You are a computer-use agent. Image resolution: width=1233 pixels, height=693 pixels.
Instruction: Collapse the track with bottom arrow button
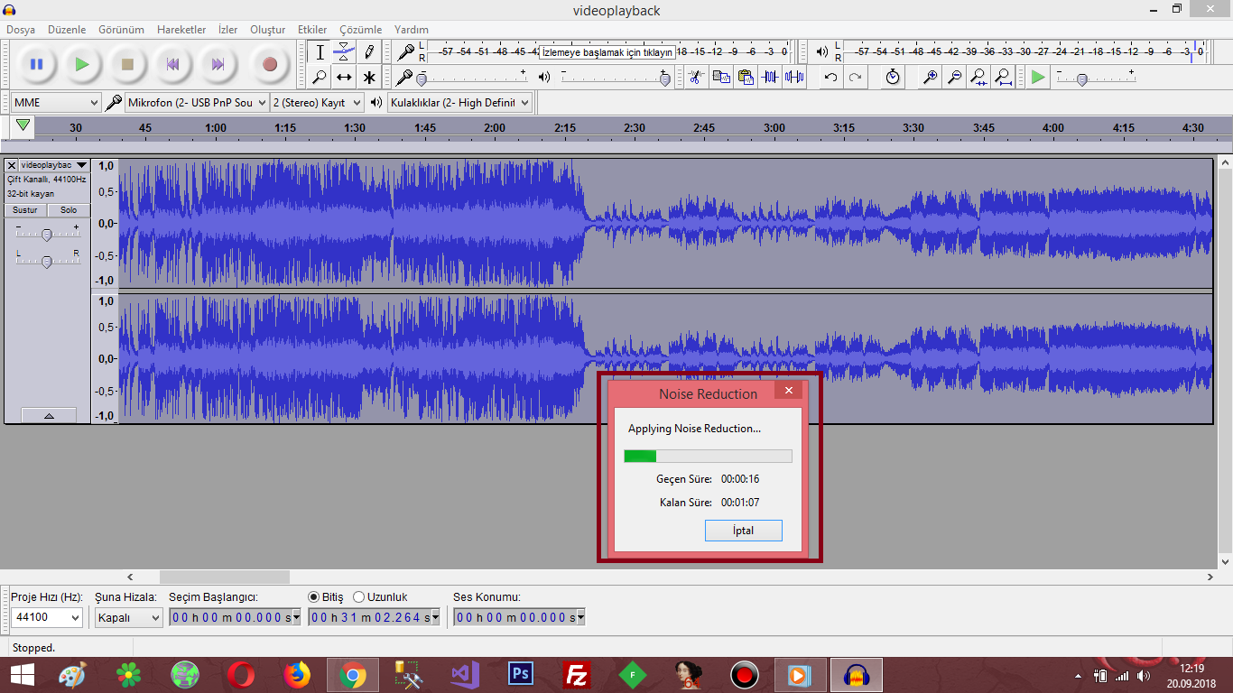click(49, 415)
